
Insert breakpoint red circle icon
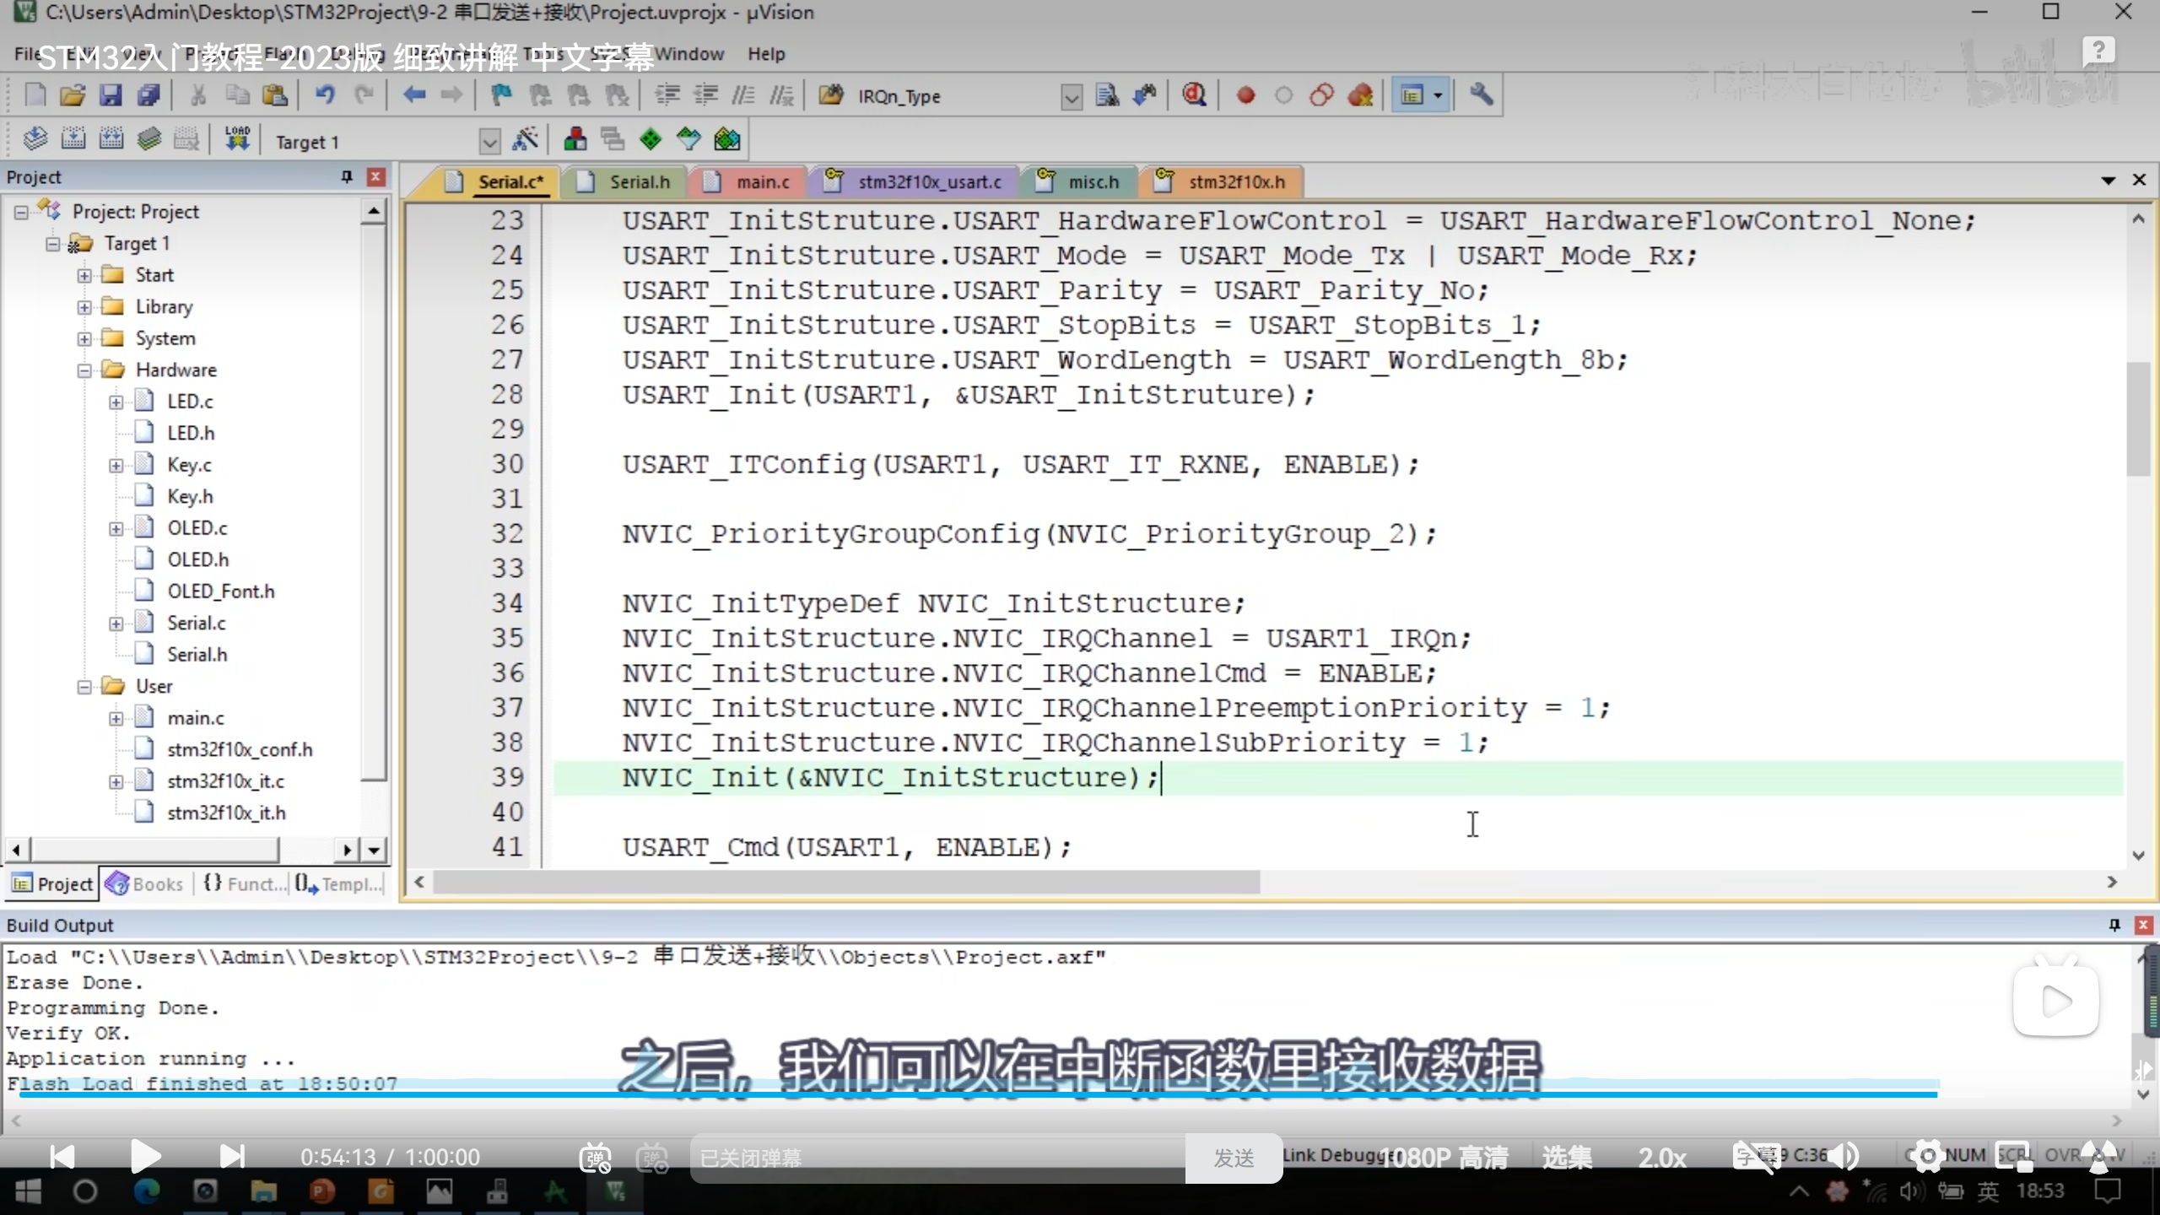(x=1245, y=95)
